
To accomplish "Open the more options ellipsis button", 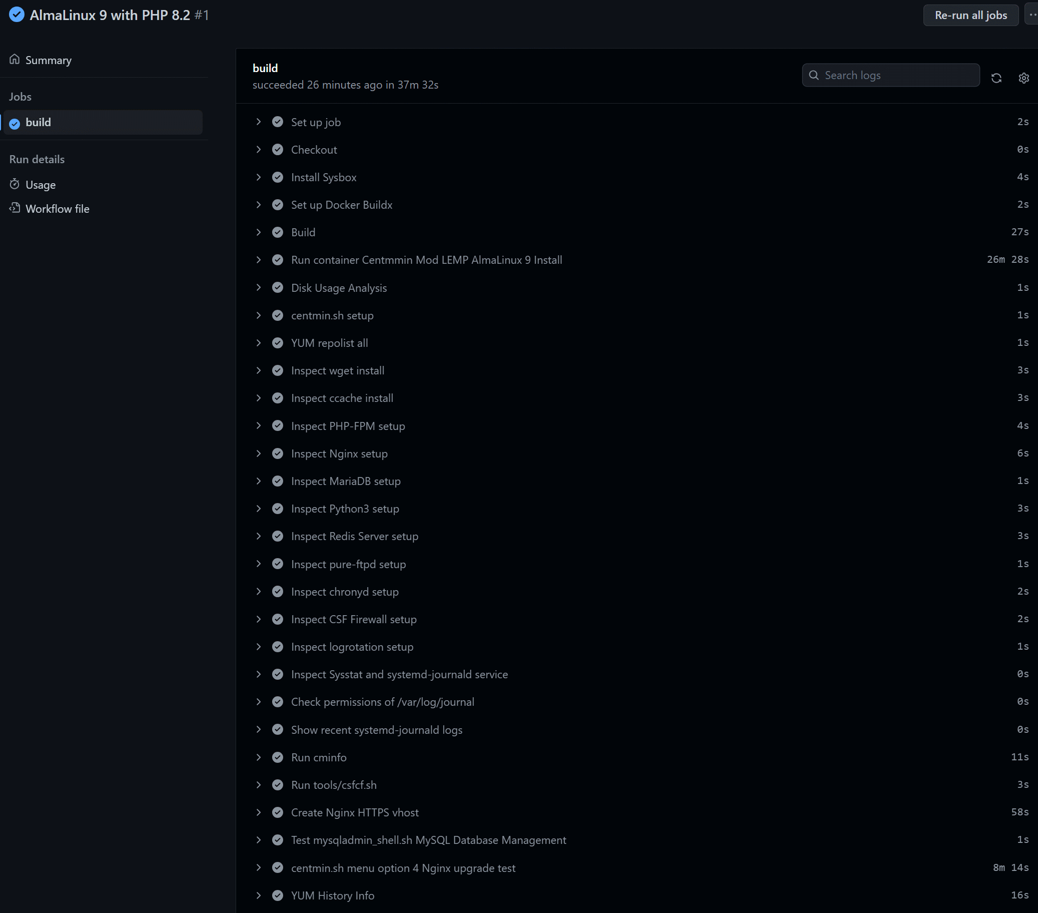I will (x=1032, y=15).
